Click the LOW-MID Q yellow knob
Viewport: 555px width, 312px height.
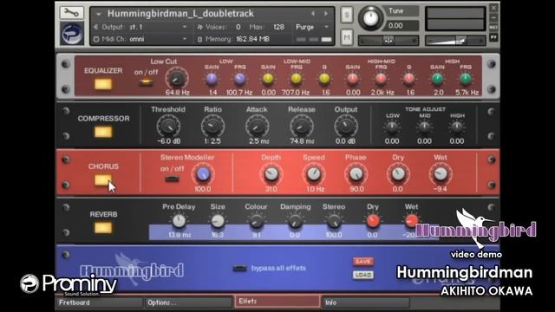pyautogui.click(x=324, y=79)
